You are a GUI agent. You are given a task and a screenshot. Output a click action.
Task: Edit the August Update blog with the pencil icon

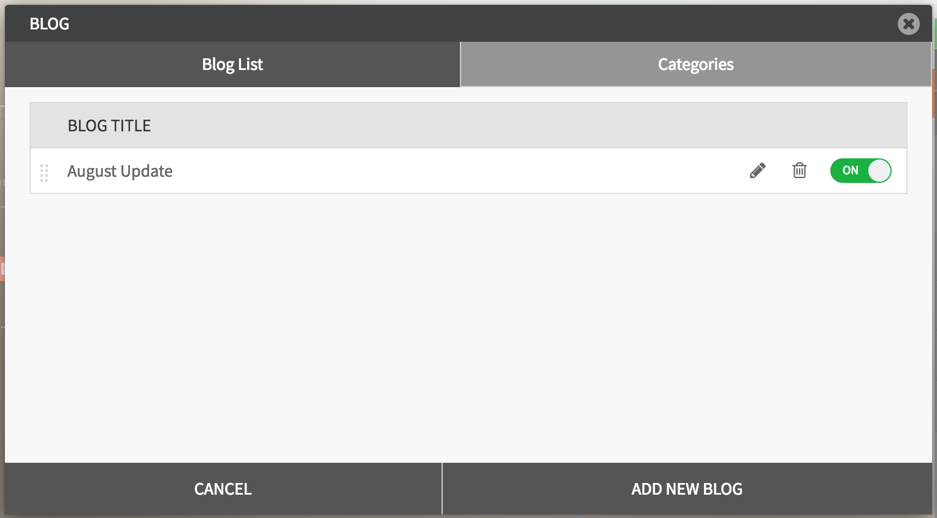757,171
